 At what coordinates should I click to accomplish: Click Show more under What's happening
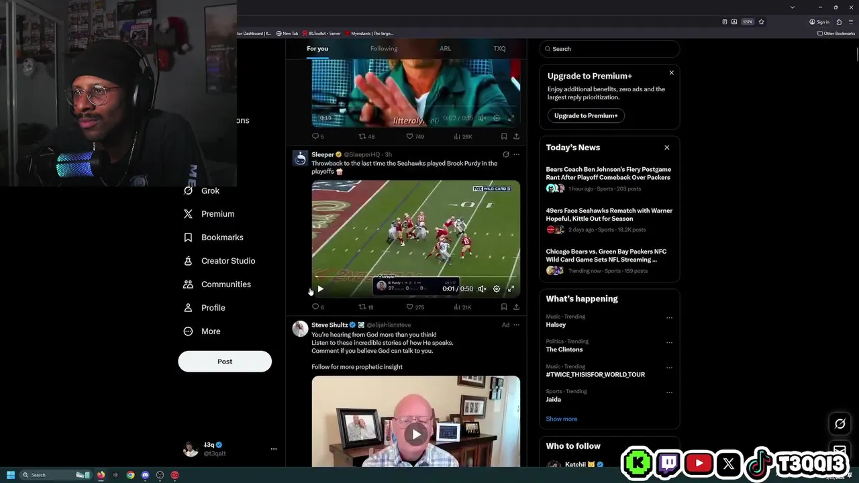pos(562,419)
